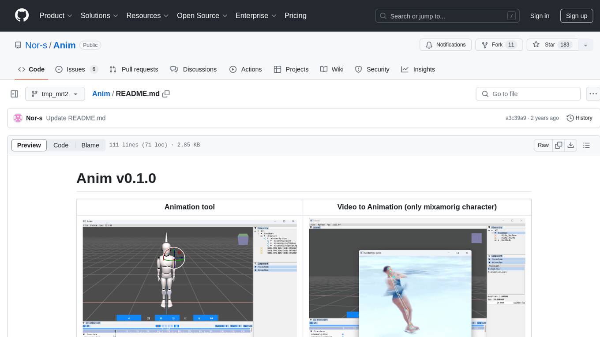
Task: Click the Issues count badge 6
Action: point(94,69)
